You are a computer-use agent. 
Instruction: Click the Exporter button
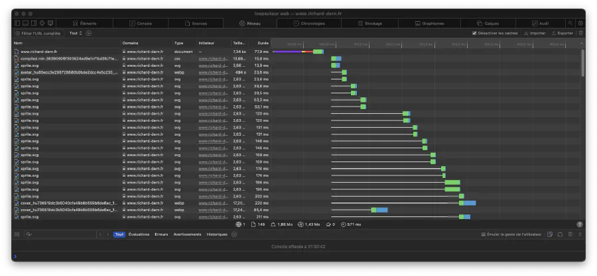(x=562, y=33)
